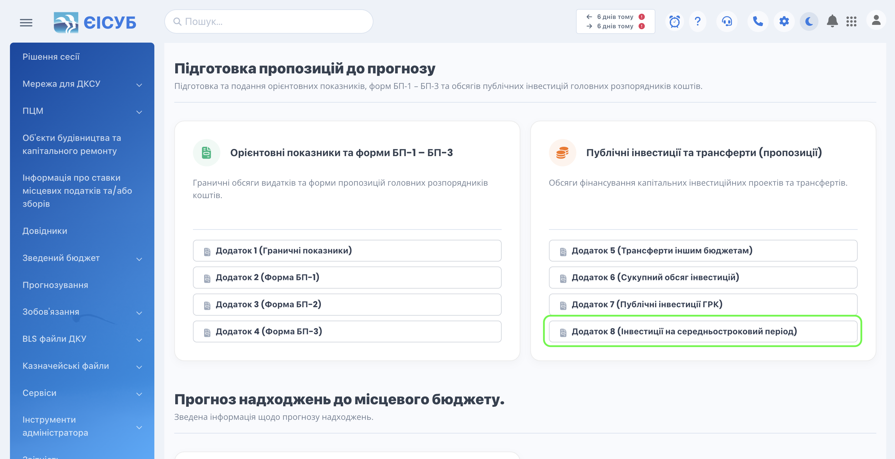Screen dimensions: 895x459
Task: Open the alarm clock reminders icon
Action: coord(674,21)
